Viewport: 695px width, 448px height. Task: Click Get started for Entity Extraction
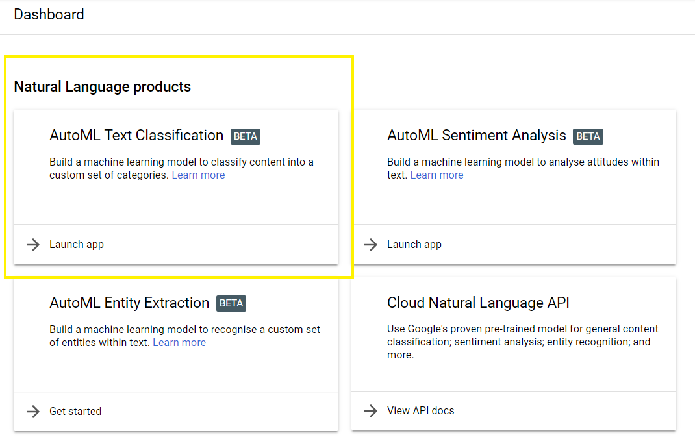75,411
